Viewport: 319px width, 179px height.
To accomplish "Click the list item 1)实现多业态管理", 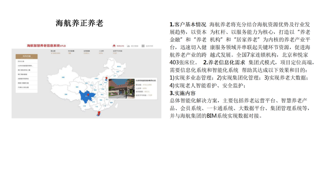I will [191, 78].
